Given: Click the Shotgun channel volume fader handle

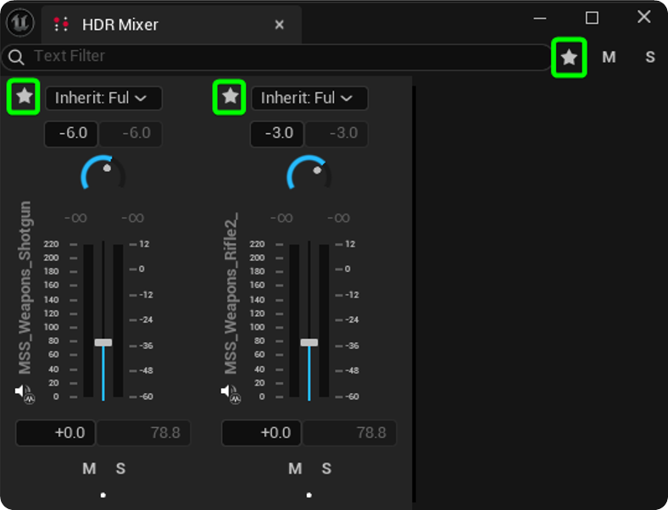Looking at the screenshot, I should click(103, 342).
